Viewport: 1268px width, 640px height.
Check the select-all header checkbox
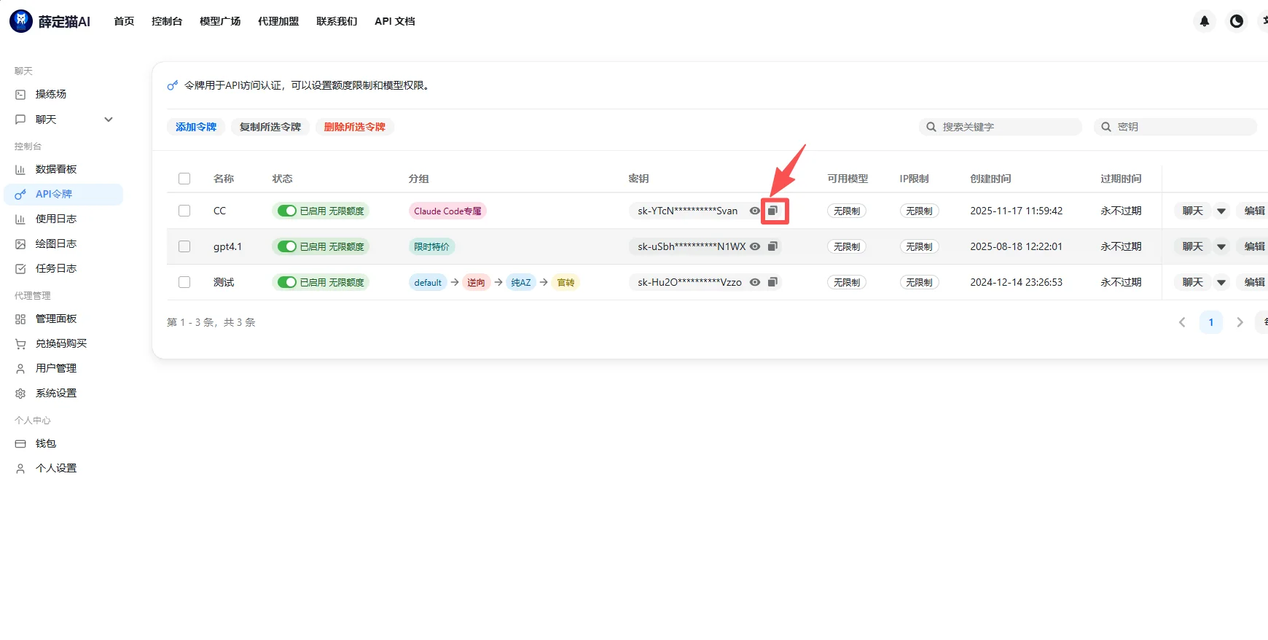(184, 179)
